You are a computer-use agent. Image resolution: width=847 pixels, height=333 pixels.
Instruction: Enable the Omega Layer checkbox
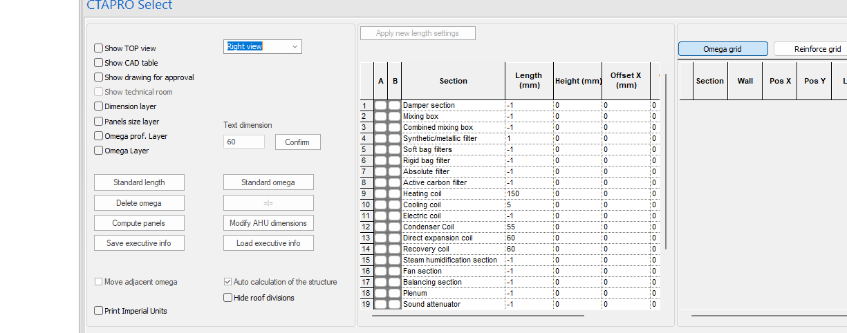point(99,151)
